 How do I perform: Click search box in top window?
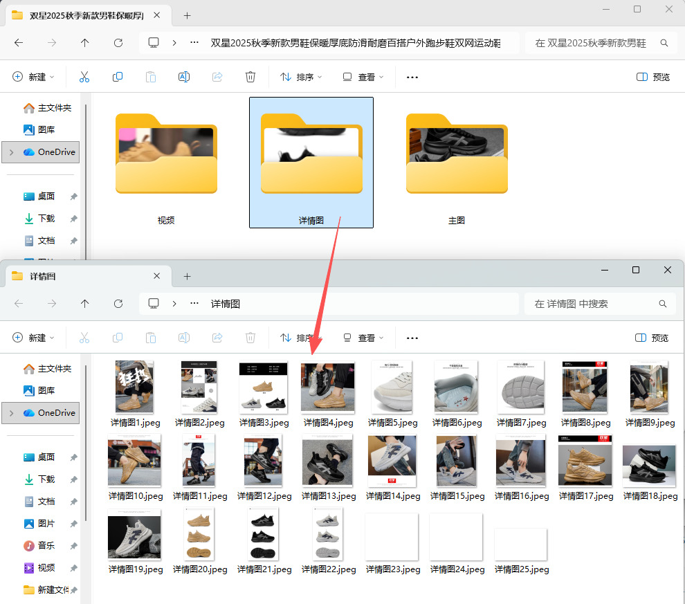coord(601,43)
